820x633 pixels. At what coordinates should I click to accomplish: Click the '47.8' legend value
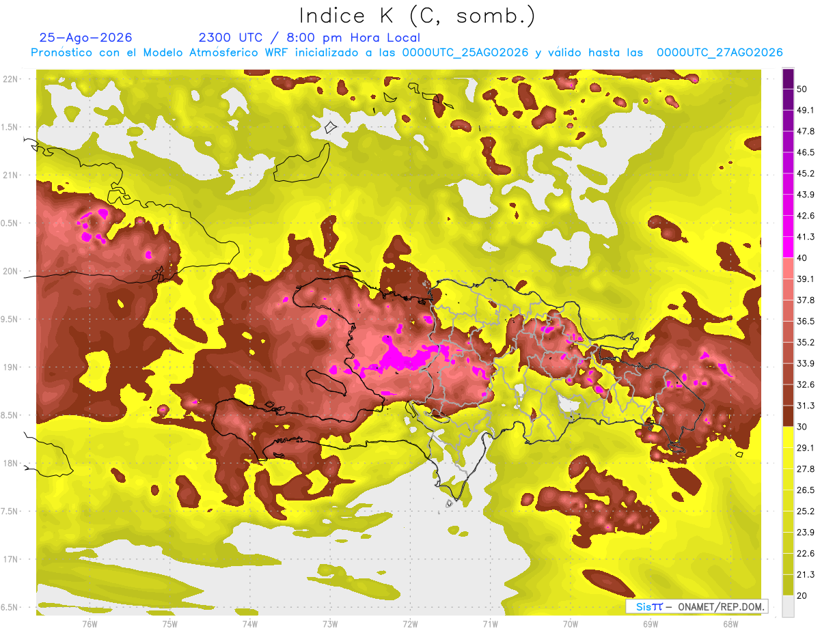pyautogui.click(x=806, y=131)
